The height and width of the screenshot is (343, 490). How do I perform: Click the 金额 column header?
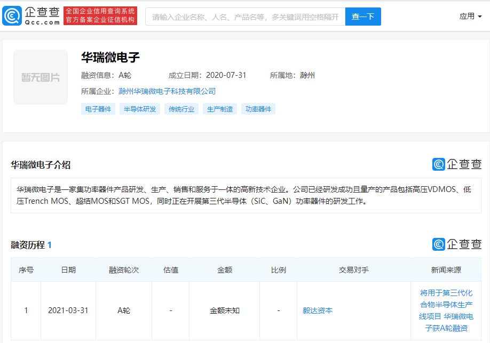(x=224, y=270)
